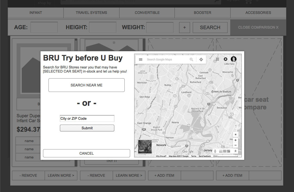Open the notifications bell on the map
Screen dimensions: 294x192
tap(225, 59)
